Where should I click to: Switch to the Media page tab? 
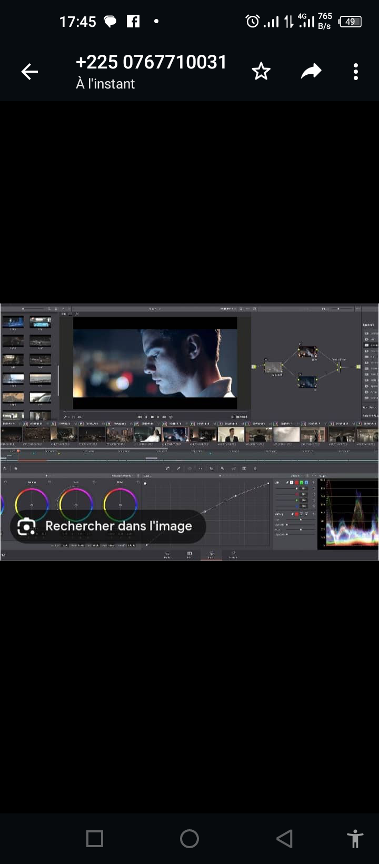[167, 554]
